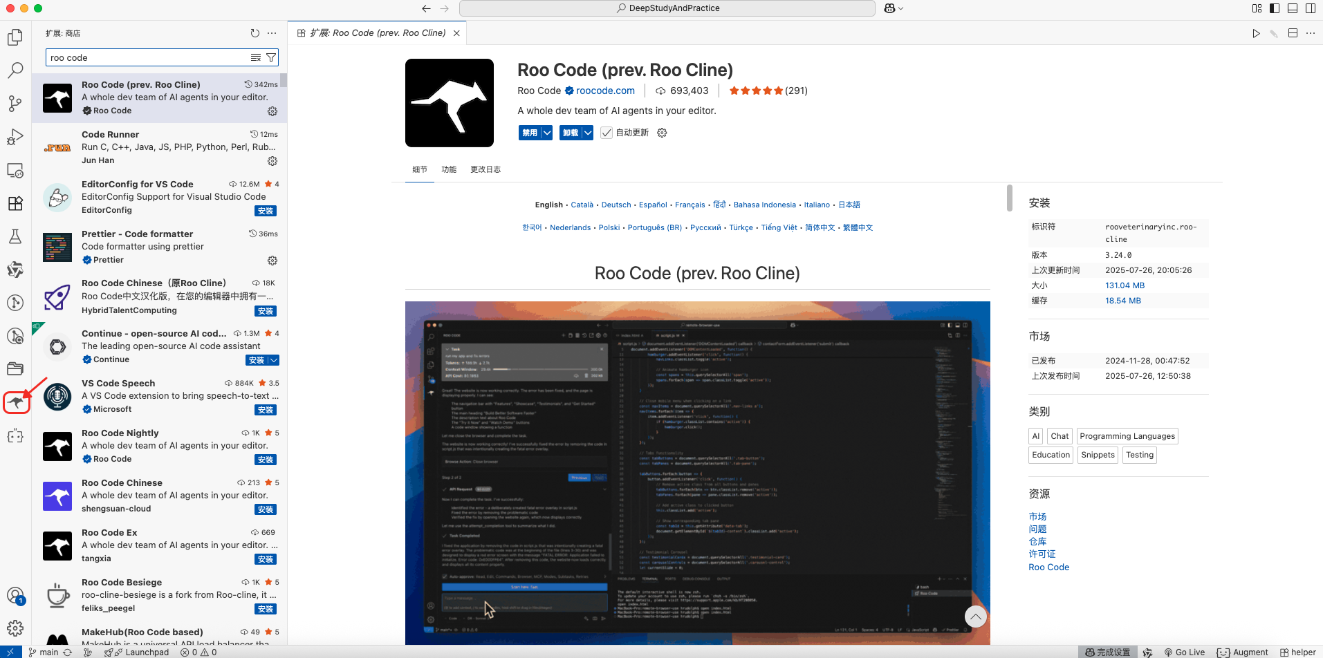Open Copilot icon in title bar
Viewport: 1323px width, 658px height.
(x=889, y=8)
